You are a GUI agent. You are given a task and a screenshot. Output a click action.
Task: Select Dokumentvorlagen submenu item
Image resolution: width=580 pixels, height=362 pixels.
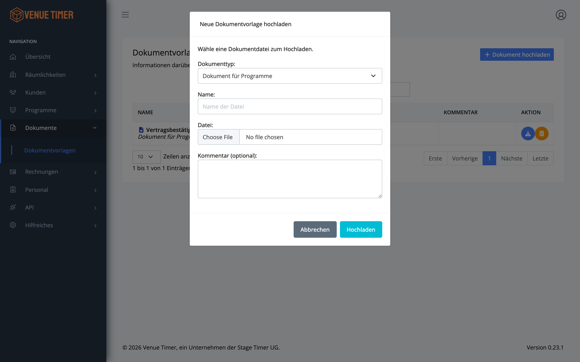pos(50,150)
